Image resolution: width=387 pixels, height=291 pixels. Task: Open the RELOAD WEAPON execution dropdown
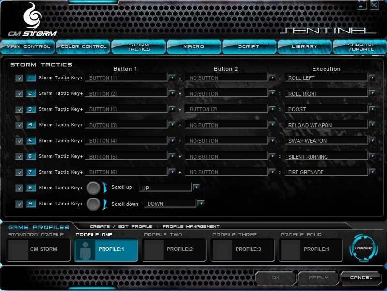tap(372, 124)
